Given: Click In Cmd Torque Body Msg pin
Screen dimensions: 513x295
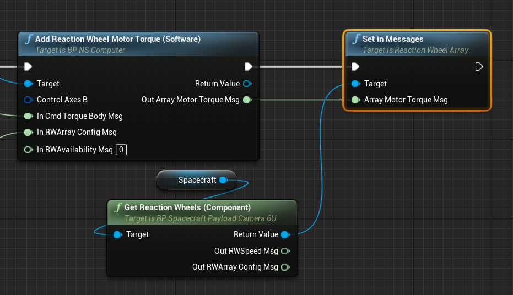Looking at the screenshot, I should coord(28,116).
